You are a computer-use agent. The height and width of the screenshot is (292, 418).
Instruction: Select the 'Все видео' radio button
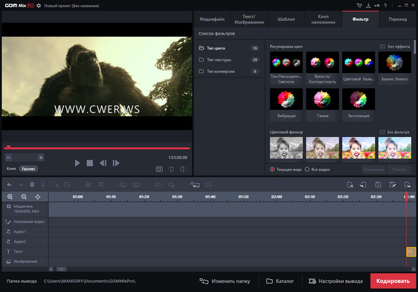(306, 169)
